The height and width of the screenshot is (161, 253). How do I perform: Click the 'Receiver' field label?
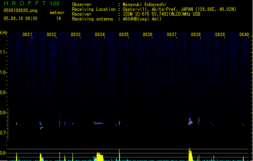click(82, 14)
